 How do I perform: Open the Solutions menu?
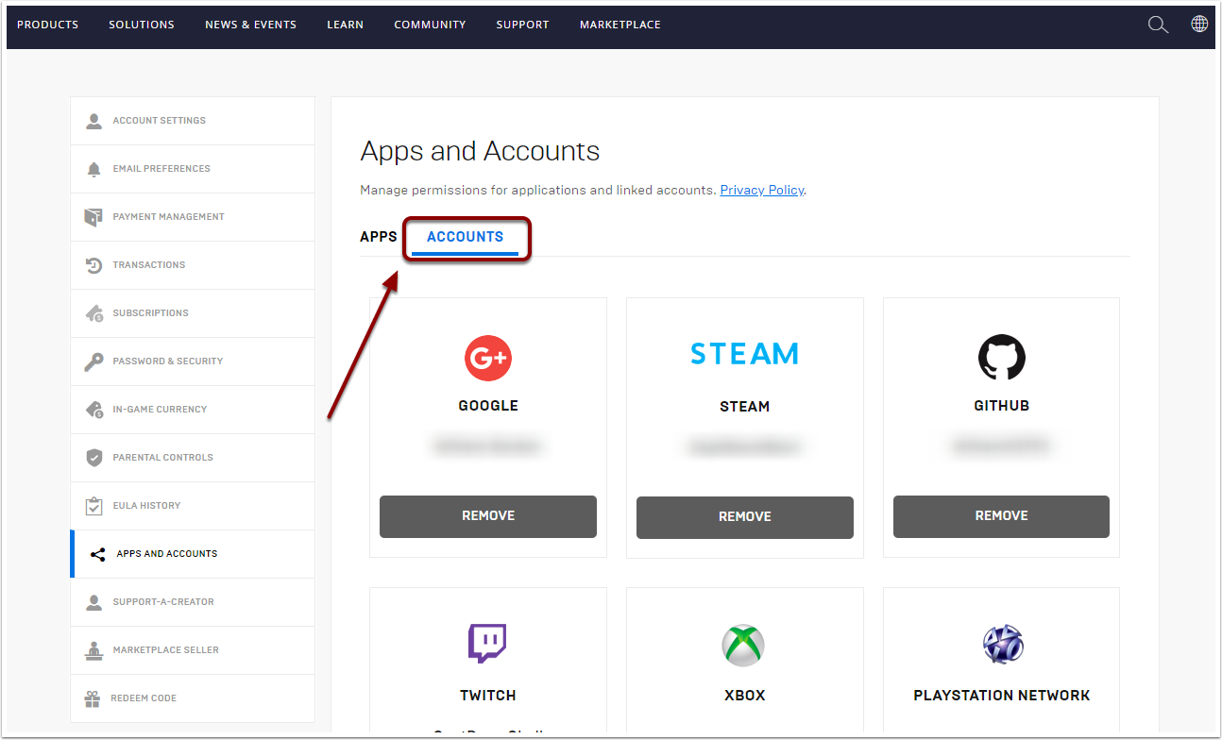[142, 25]
